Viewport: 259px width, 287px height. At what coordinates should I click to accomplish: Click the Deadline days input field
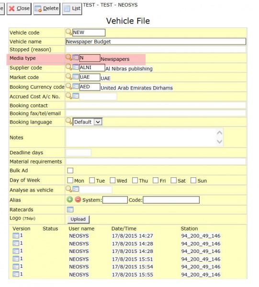(x=79, y=152)
